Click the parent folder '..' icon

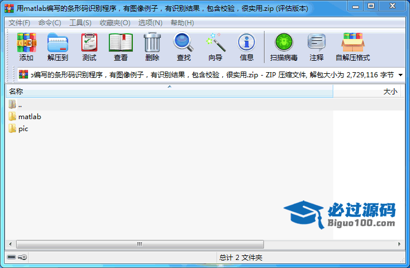[12, 104]
